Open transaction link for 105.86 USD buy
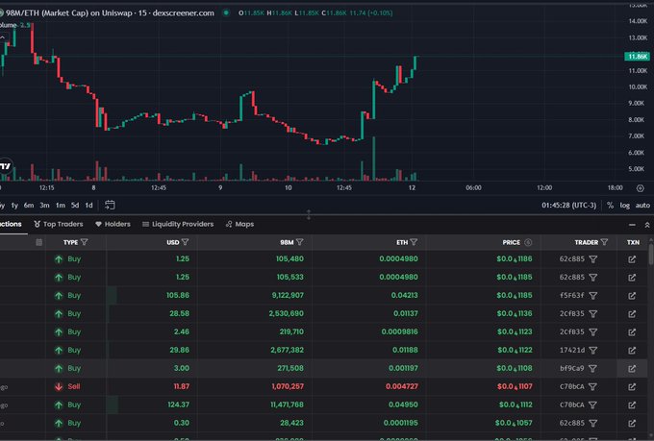 click(632, 296)
